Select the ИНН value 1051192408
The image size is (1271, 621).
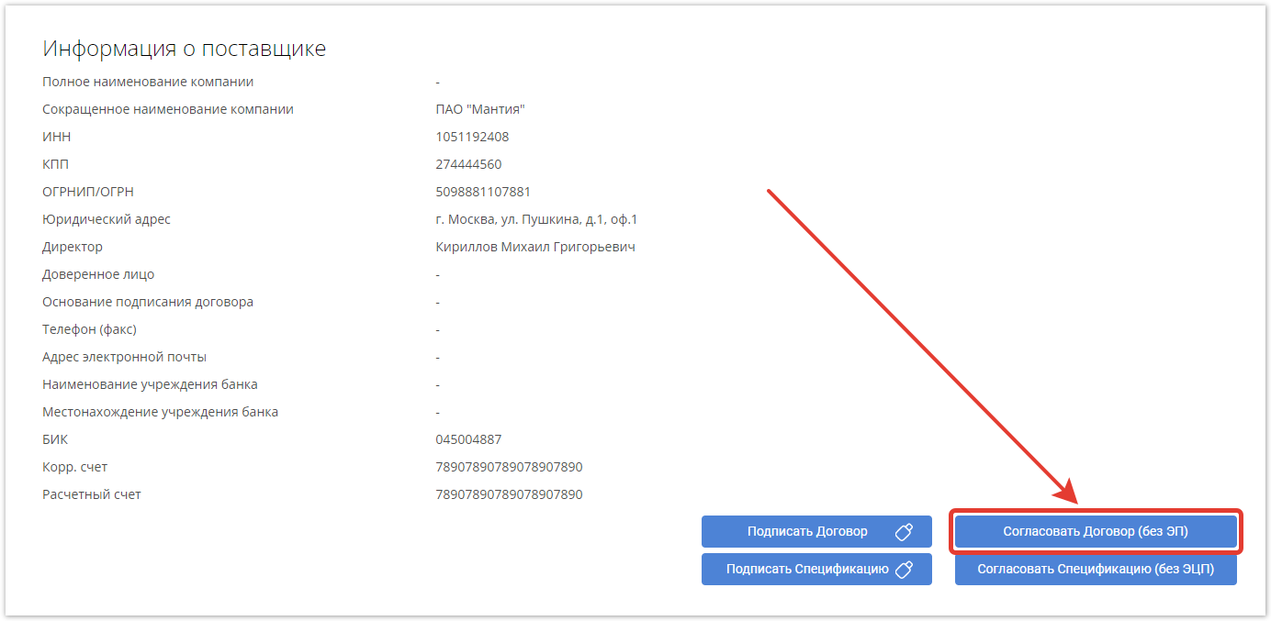[472, 137]
